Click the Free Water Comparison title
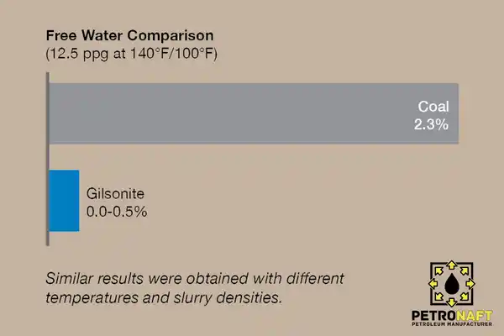Viewport: 504px width, 336px height. (x=129, y=35)
